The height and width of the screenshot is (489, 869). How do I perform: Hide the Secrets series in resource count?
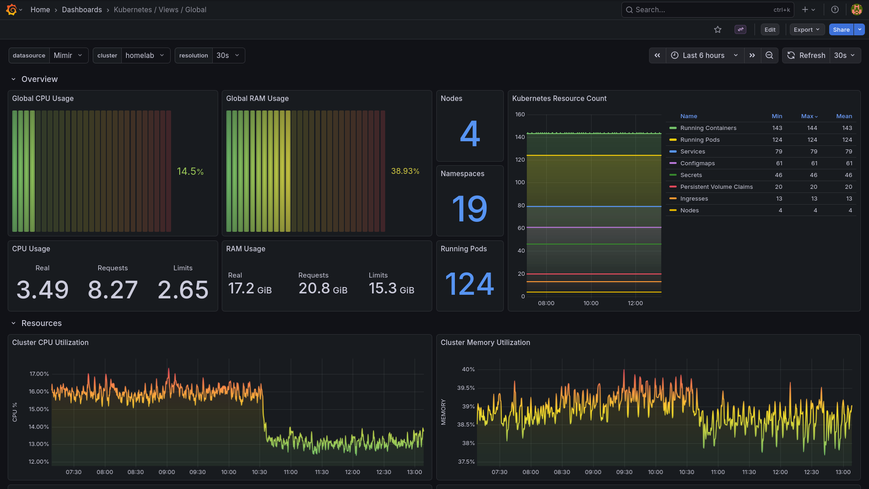pyautogui.click(x=691, y=175)
